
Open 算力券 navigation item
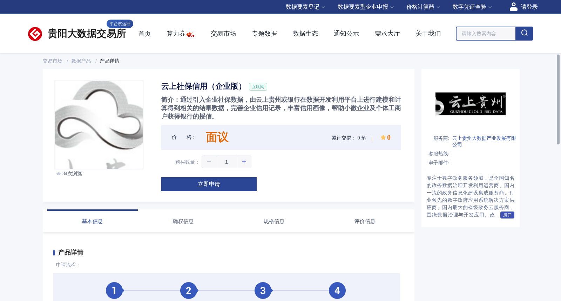pyautogui.click(x=176, y=34)
